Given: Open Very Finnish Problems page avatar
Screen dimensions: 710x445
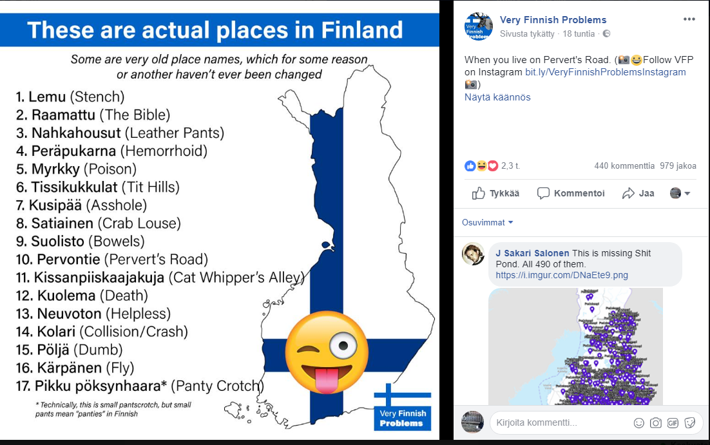Looking at the screenshot, I should [478, 26].
